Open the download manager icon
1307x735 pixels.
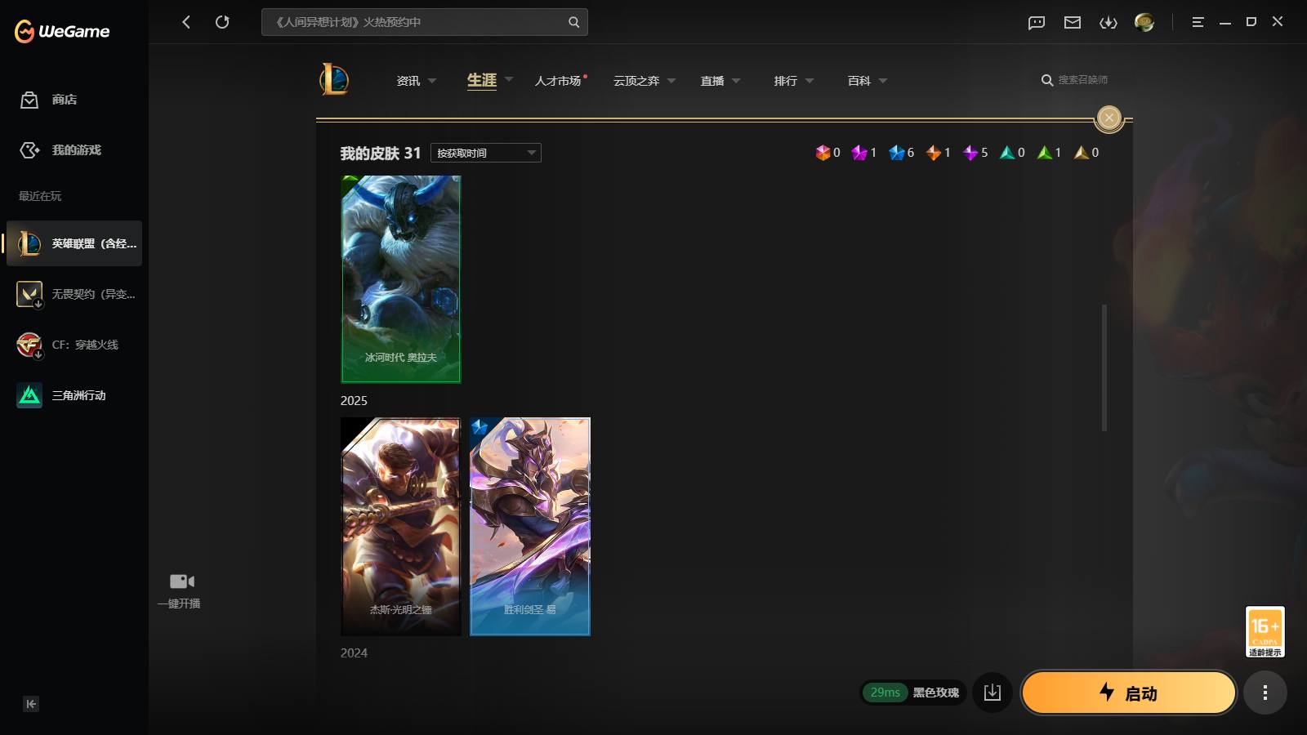[1108, 22]
